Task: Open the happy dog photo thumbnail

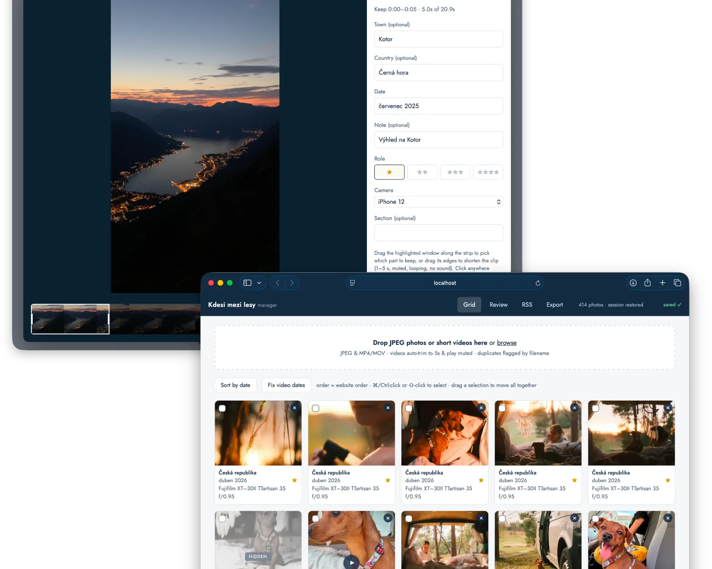Action: 631,540
